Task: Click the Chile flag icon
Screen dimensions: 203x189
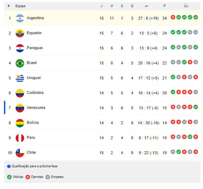Action: coord(20,153)
